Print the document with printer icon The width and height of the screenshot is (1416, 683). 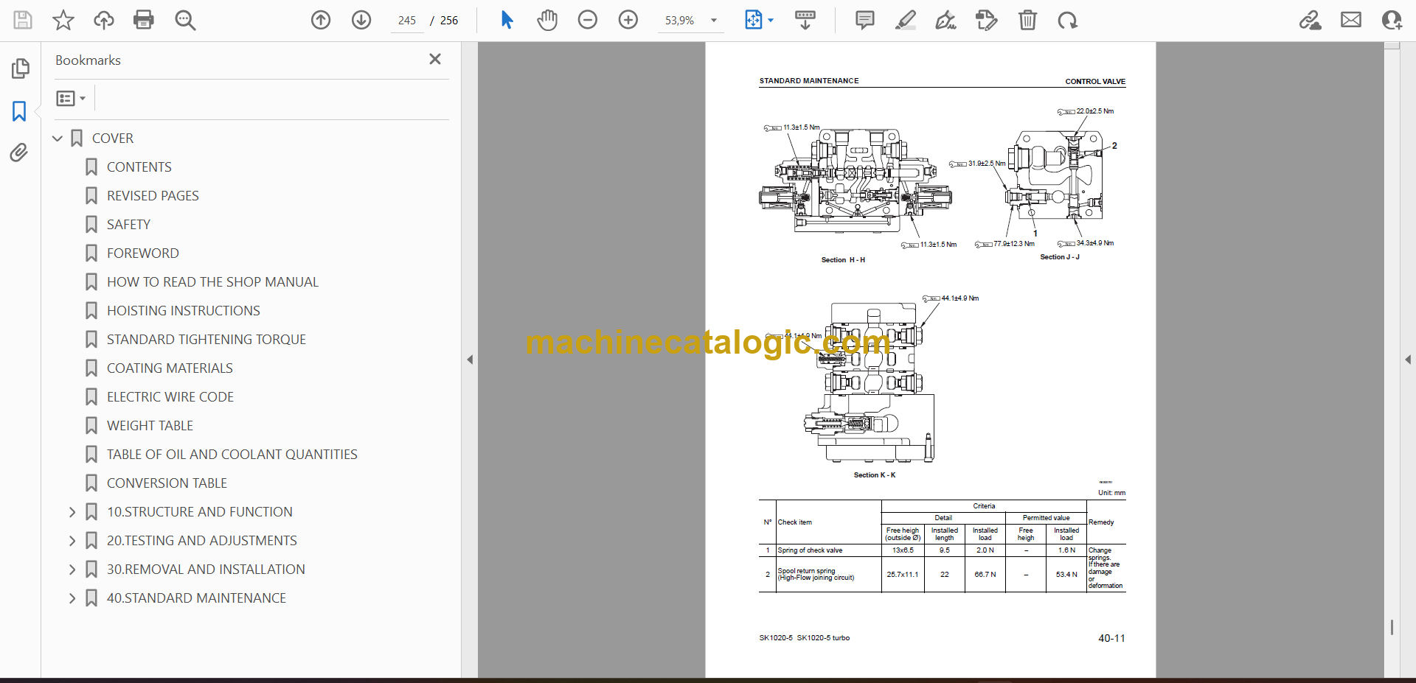point(144,20)
